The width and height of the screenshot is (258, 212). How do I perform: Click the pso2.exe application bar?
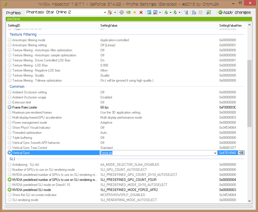129,19
